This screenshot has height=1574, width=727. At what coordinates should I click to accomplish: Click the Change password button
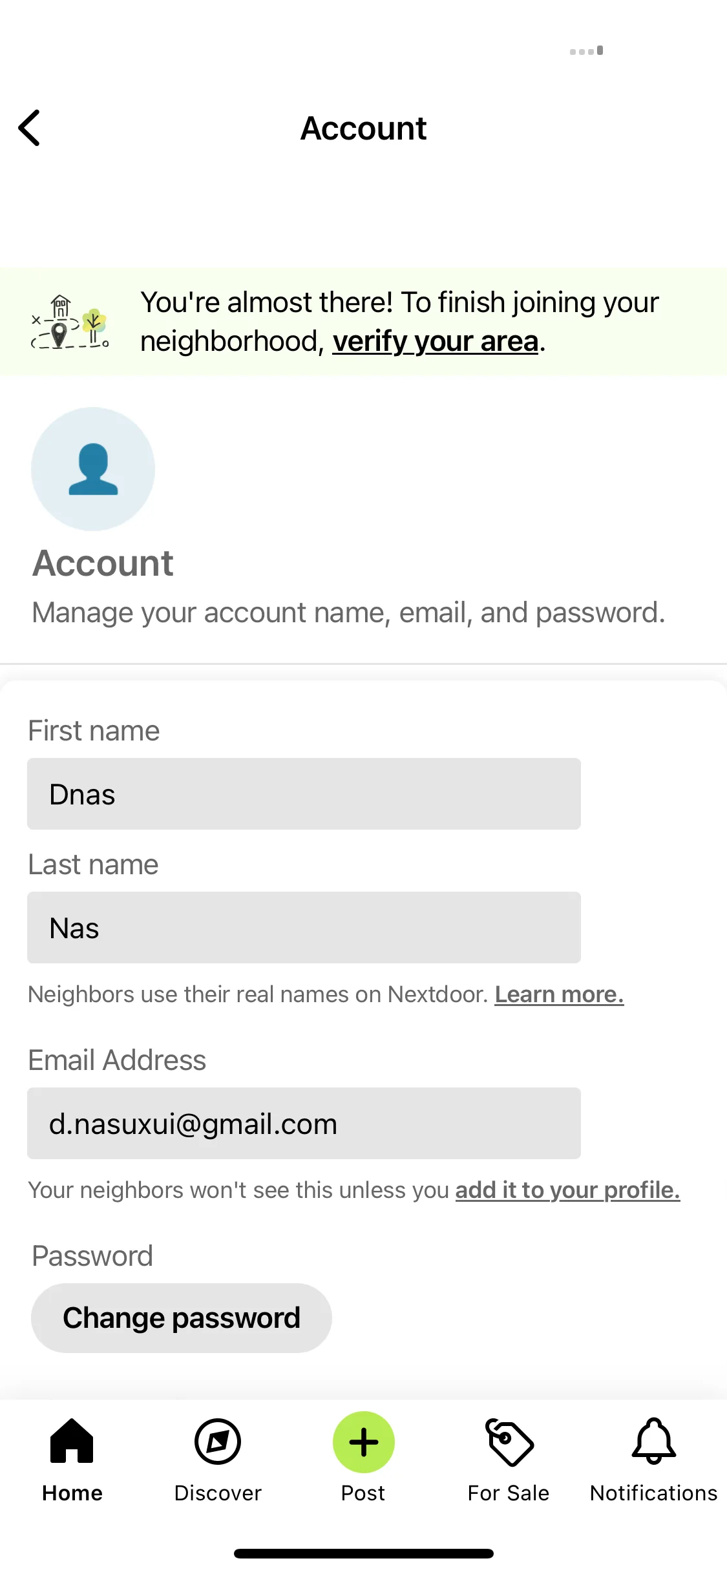tap(182, 1318)
